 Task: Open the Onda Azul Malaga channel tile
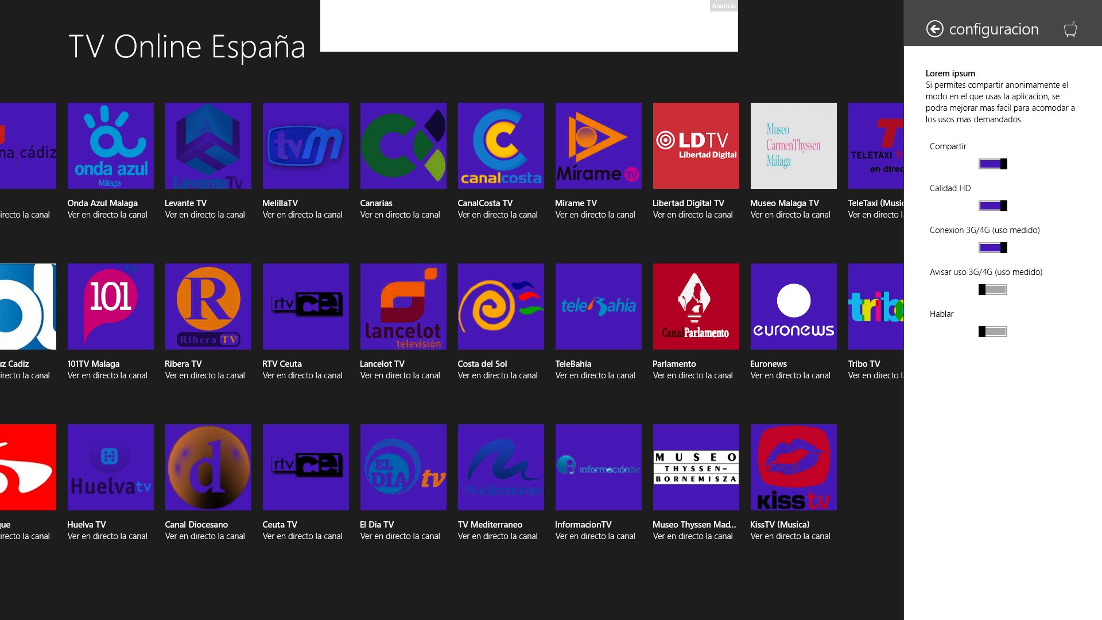point(111,146)
